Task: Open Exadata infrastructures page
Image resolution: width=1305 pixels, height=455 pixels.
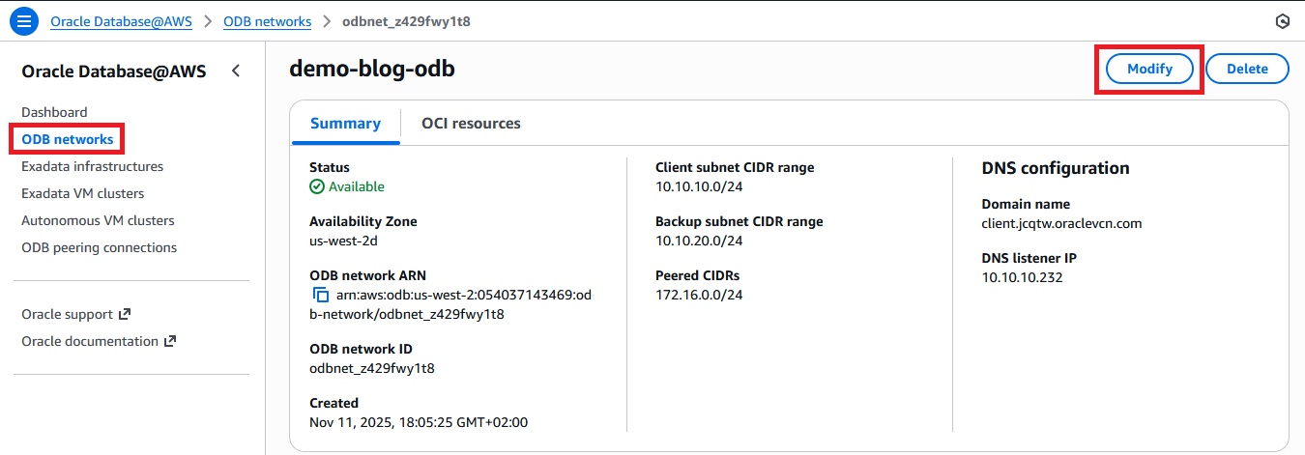Action: tap(93, 166)
